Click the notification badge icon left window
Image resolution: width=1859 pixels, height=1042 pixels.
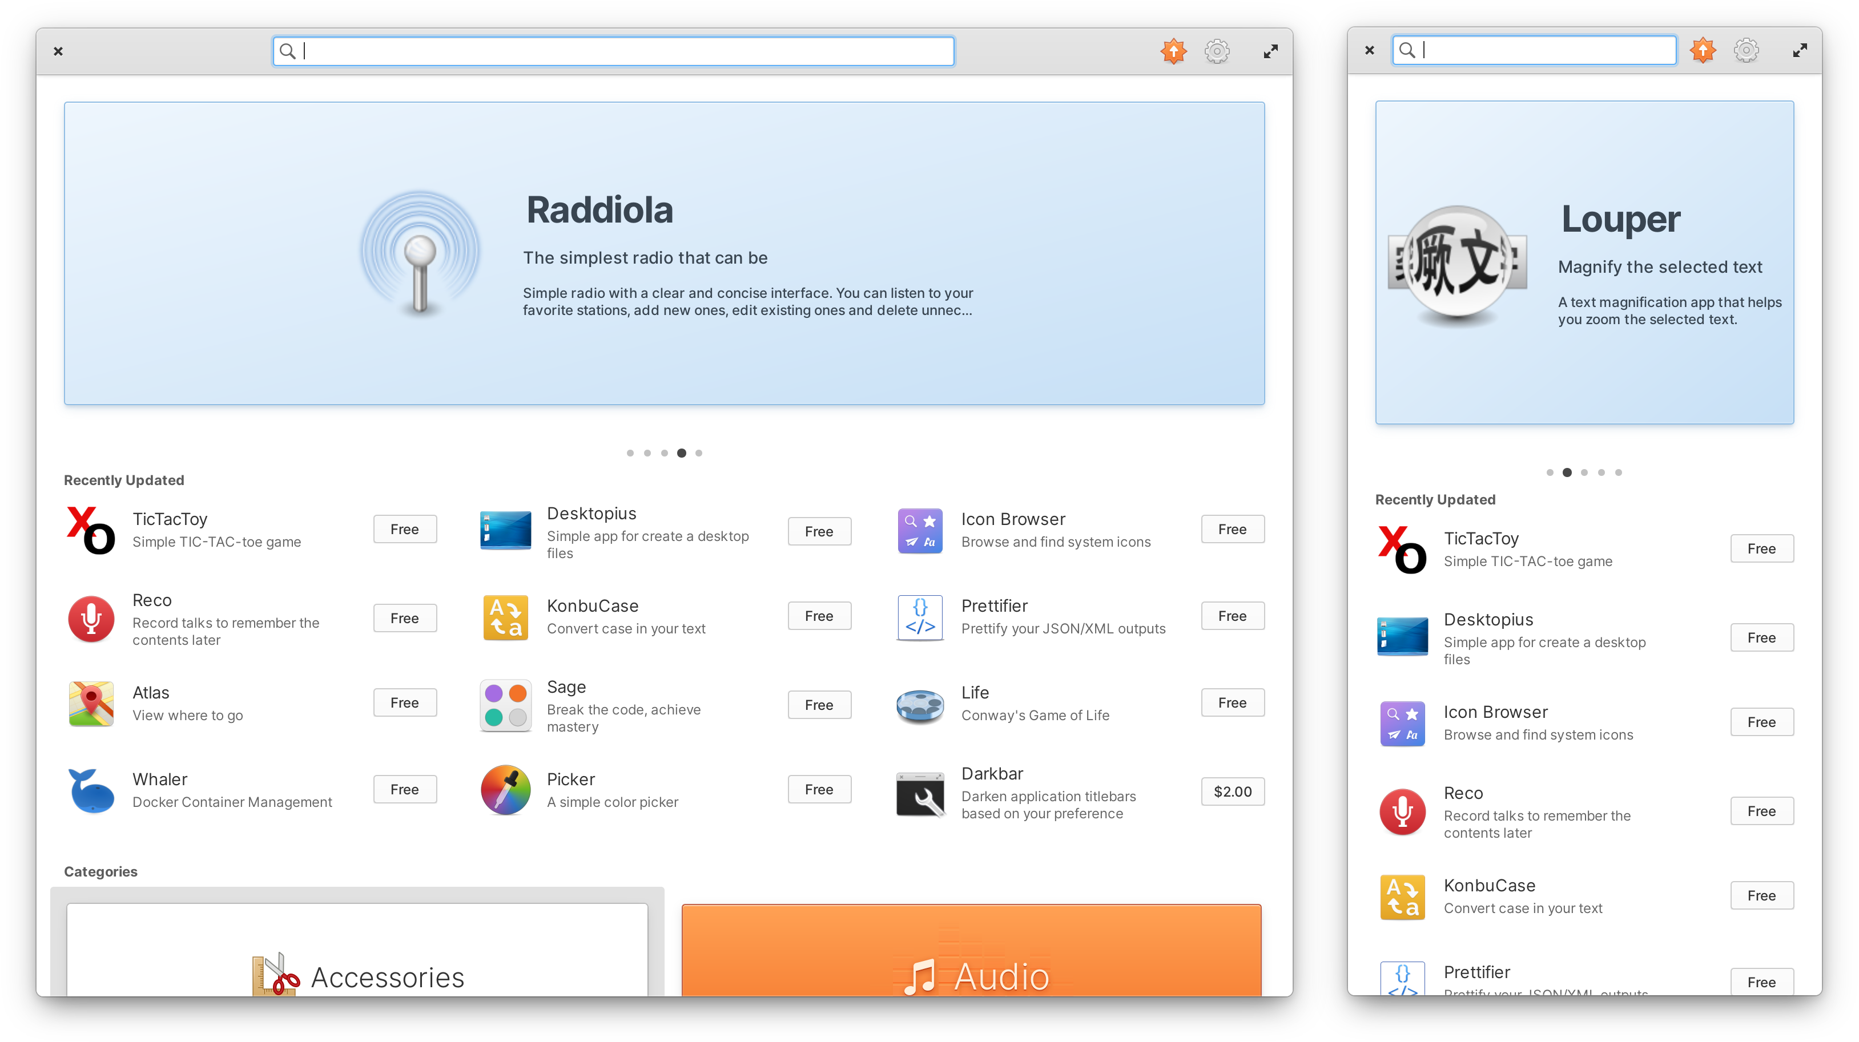[x=1172, y=51]
